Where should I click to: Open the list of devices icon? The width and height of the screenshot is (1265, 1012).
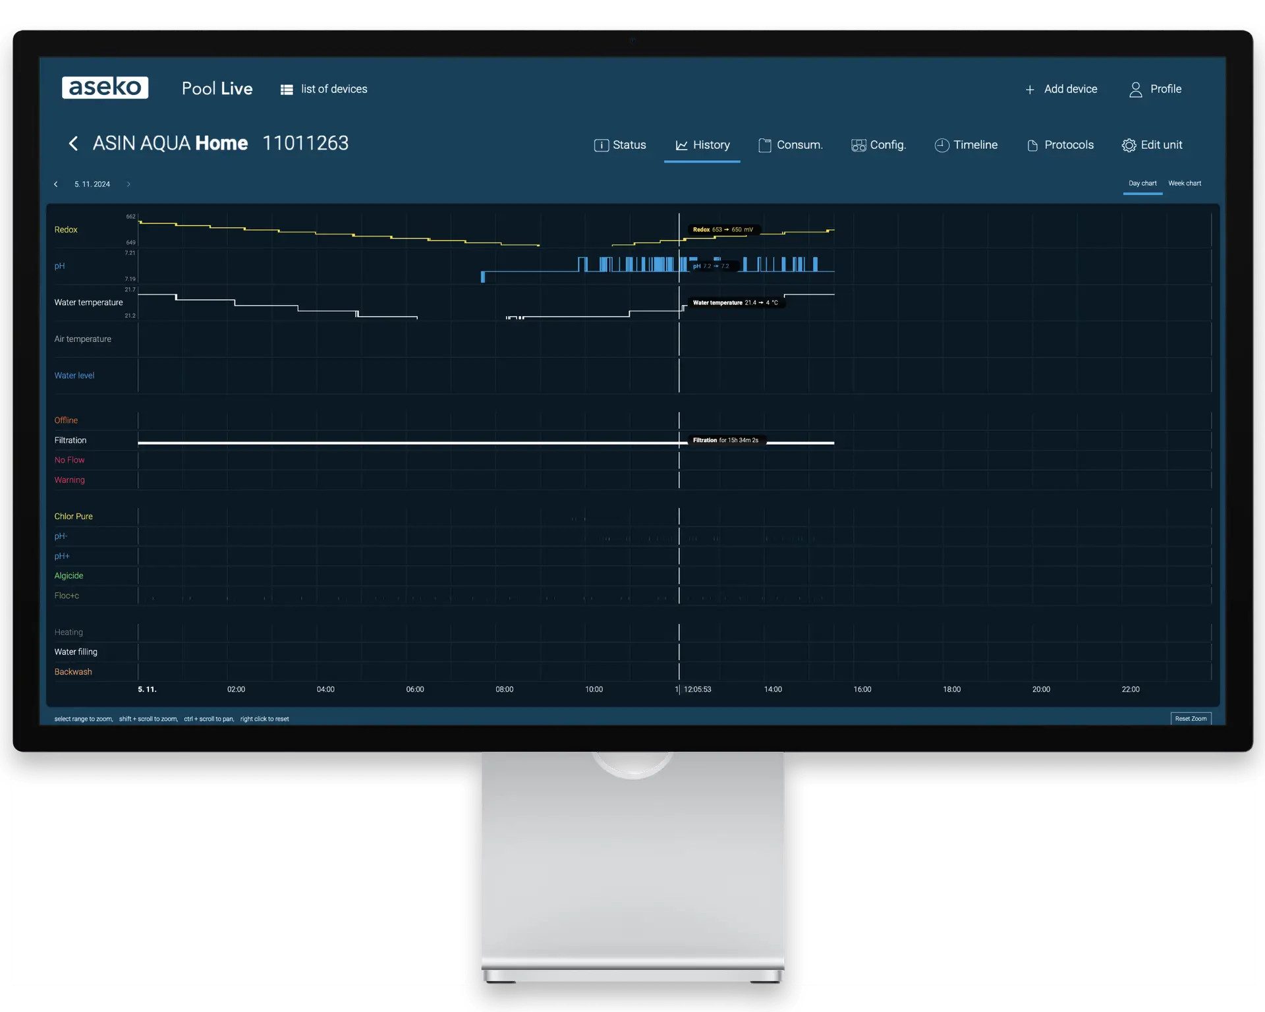click(287, 90)
